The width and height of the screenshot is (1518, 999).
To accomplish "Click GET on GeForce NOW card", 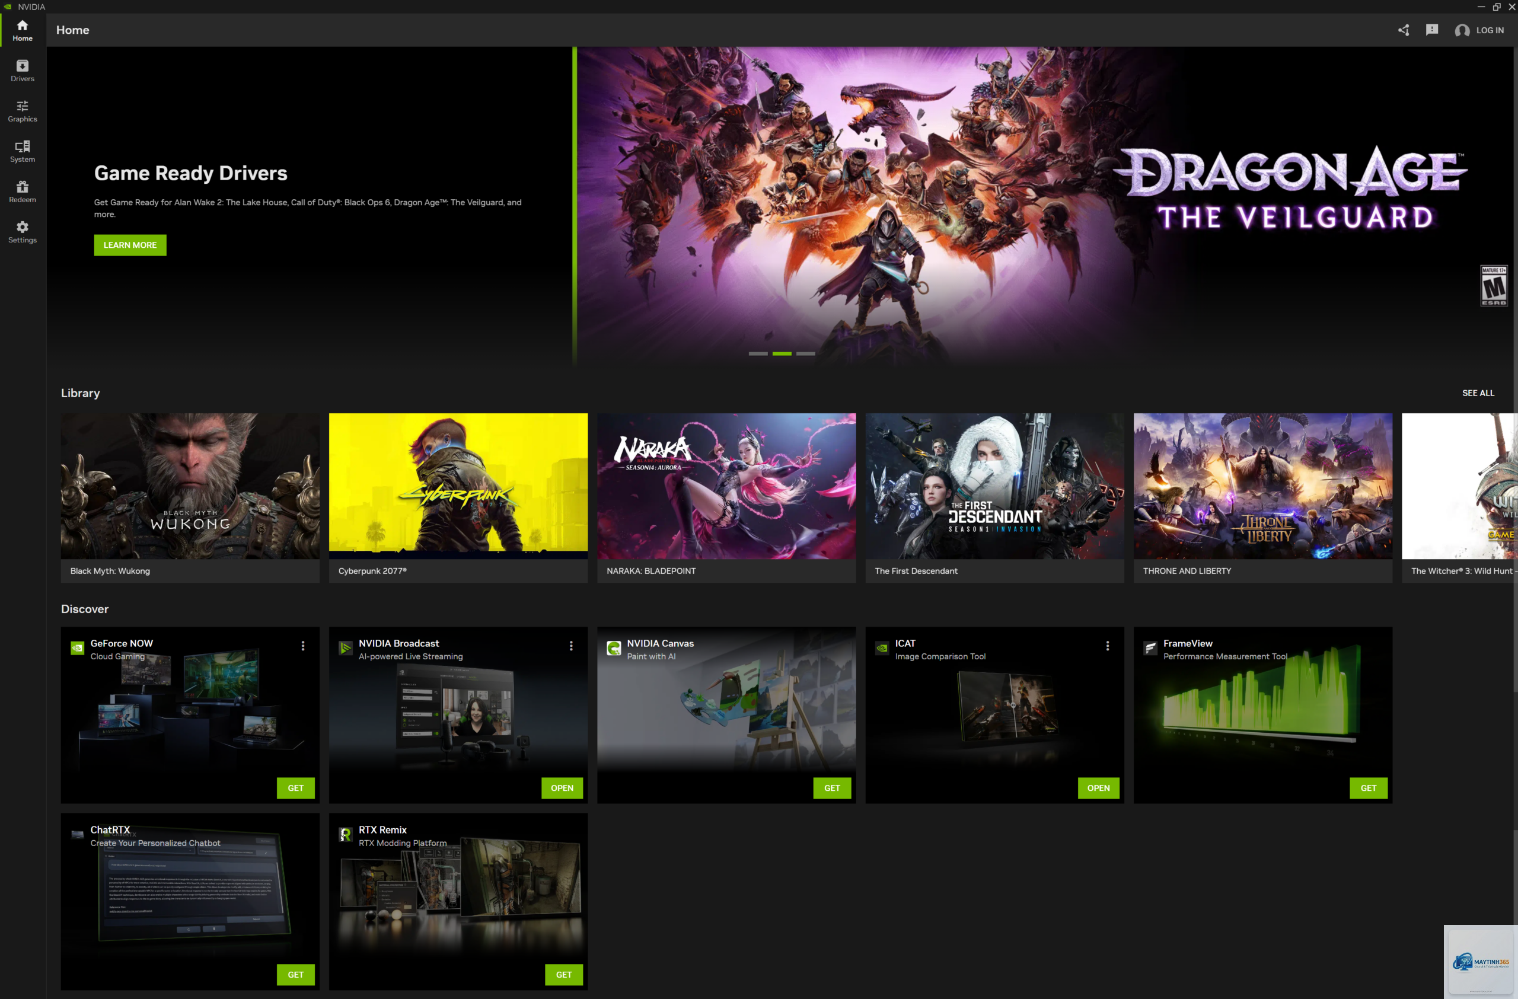I will (296, 788).
